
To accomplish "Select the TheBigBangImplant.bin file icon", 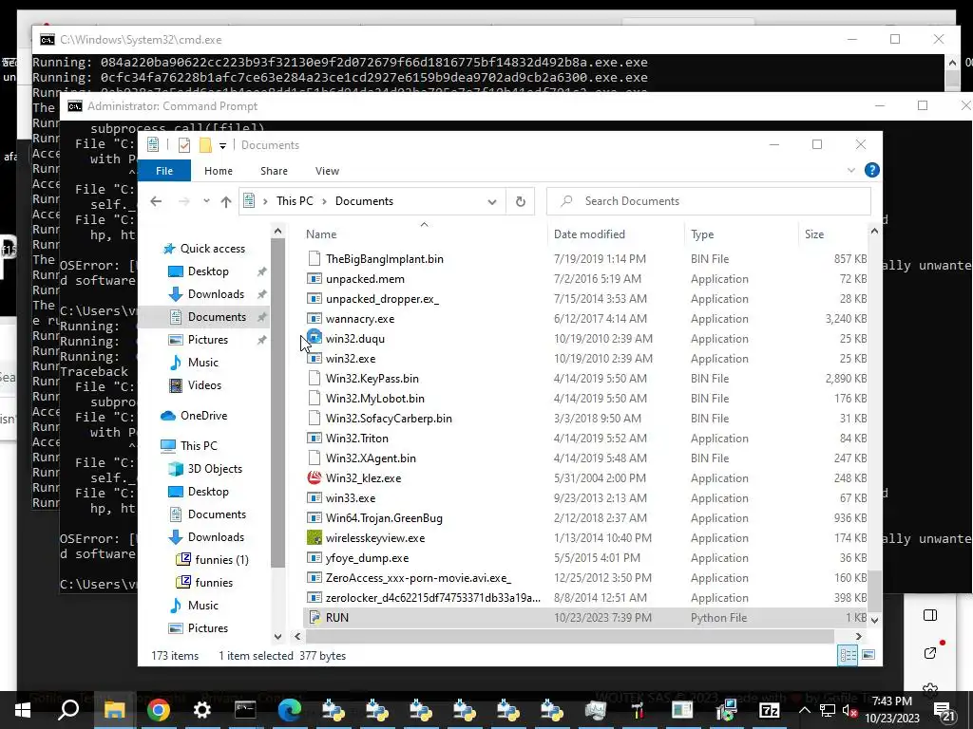I will click(315, 258).
